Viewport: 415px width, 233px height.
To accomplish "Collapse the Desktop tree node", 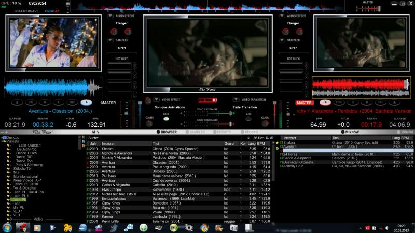I will click(3, 137).
